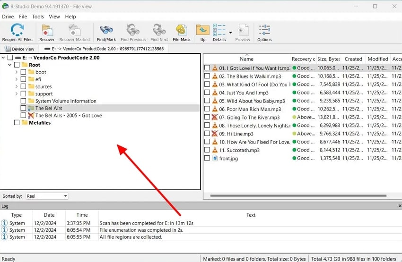Tick the front.jpg checkbox

[x=207, y=158]
